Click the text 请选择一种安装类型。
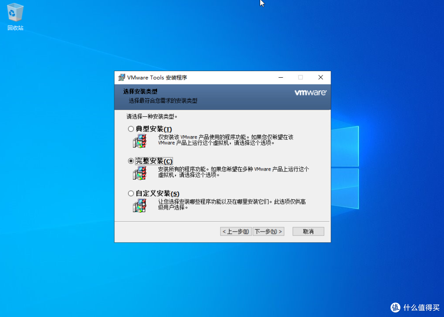Screen dimensions: 444x317 click(x=152, y=116)
